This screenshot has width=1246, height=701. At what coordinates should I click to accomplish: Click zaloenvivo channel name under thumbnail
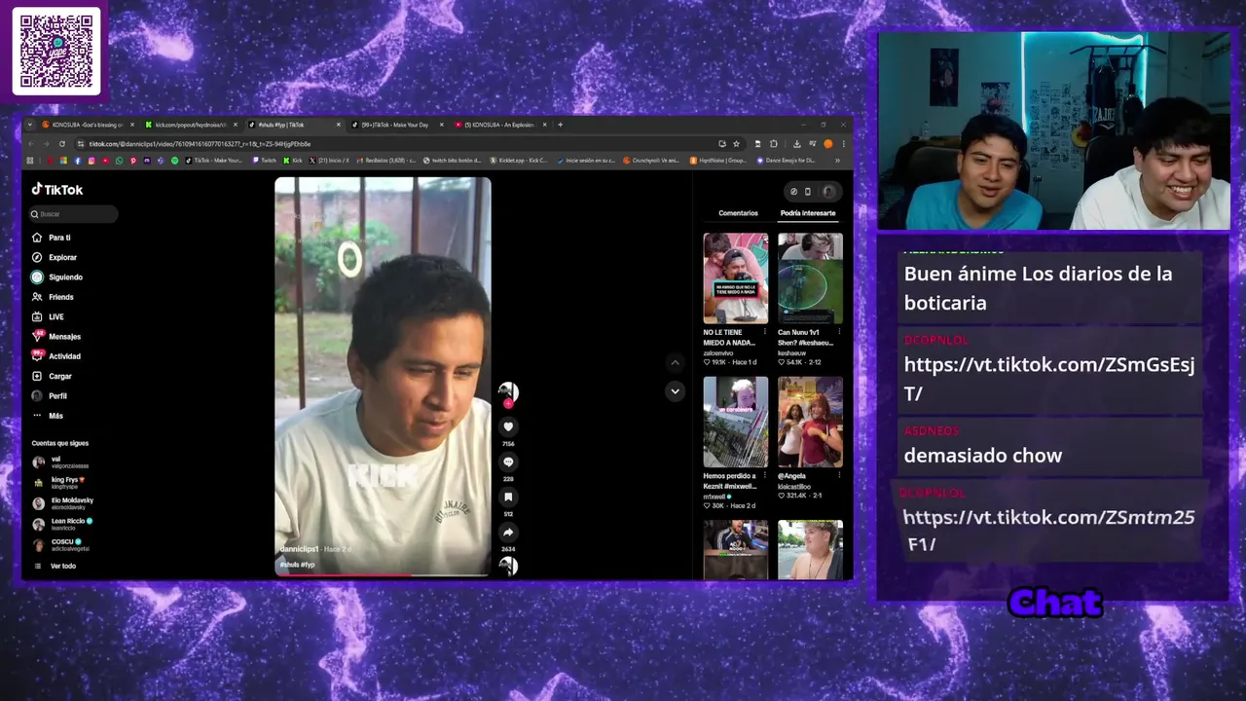(718, 353)
